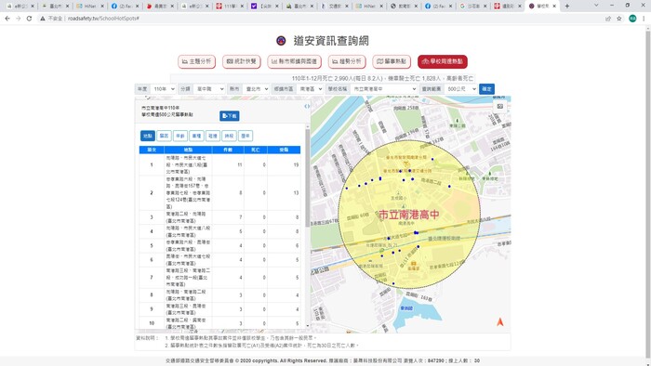Click the 市立南港高中 label on the map
The width and height of the screenshot is (651, 366).
pyautogui.click(x=408, y=215)
